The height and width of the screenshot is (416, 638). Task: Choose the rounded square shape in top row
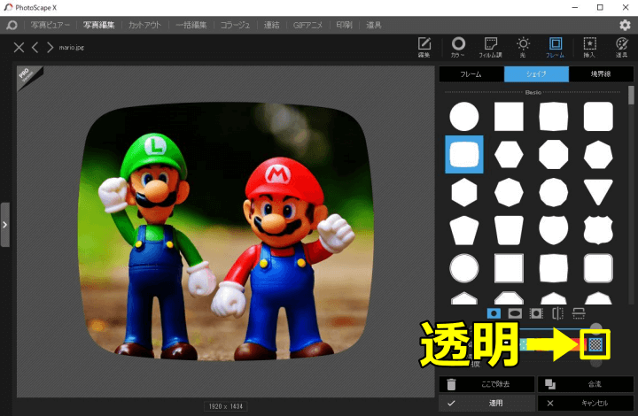pos(598,117)
